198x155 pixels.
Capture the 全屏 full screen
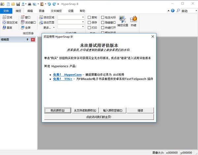click(x=26, y=28)
